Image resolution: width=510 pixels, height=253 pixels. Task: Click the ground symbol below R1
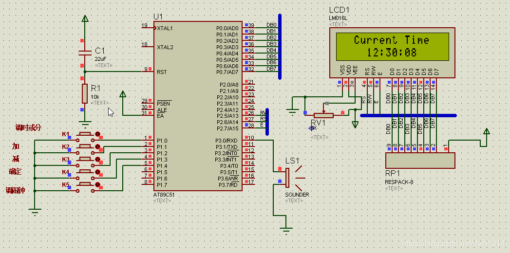[x=85, y=124]
